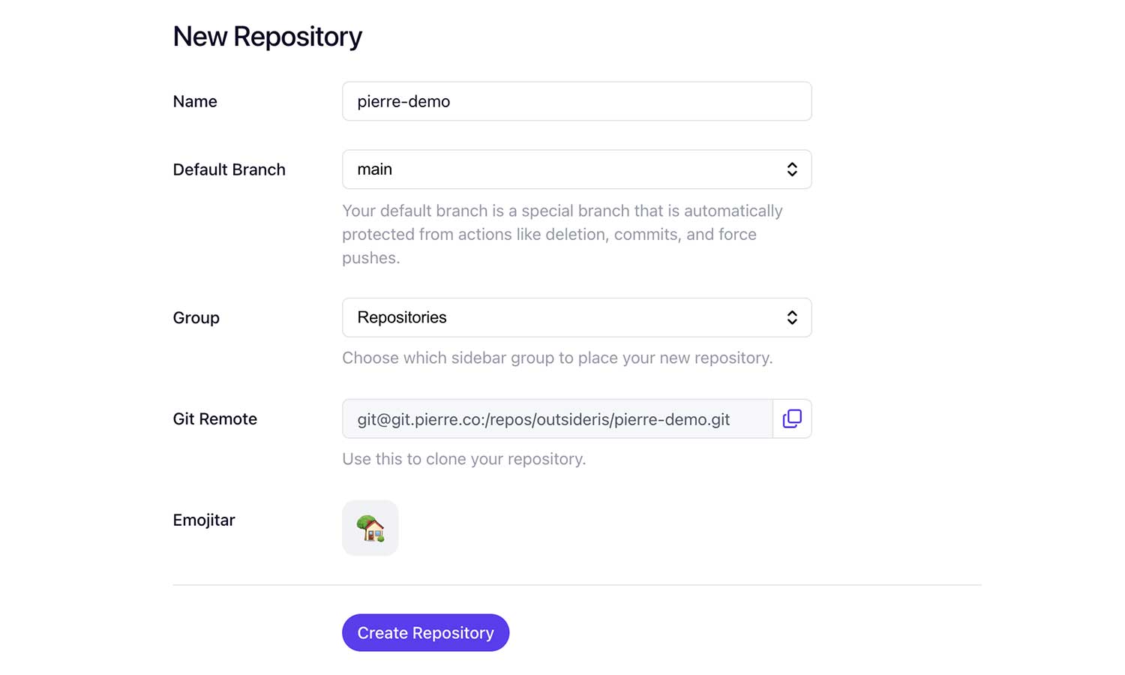
Task: Click the Emojitar label
Action: (x=204, y=520)
